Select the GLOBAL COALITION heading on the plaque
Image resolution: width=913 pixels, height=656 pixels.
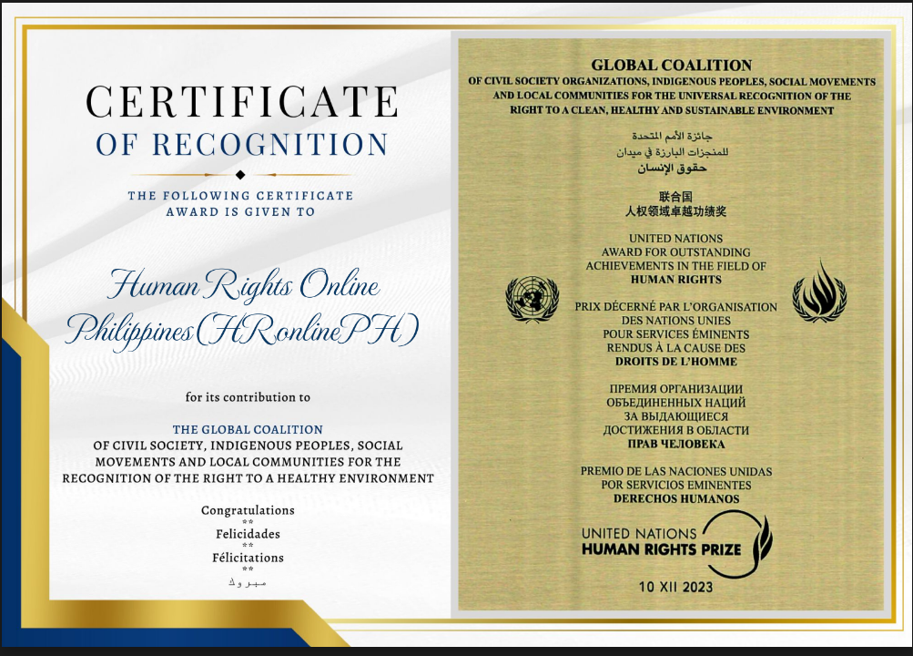(x=671, y=65)
